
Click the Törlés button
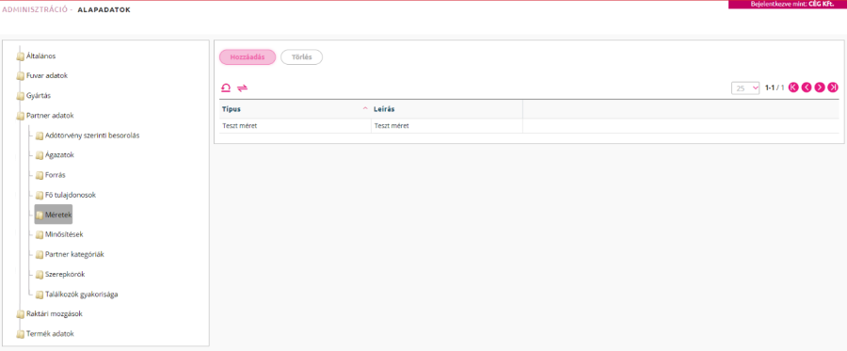[301, 57]
